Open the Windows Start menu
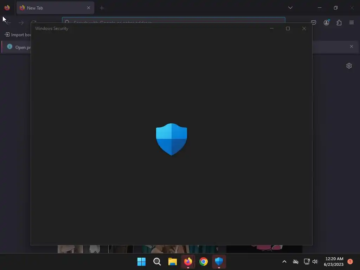Viewport: 360px width, 270px height. tap(141, 262)
